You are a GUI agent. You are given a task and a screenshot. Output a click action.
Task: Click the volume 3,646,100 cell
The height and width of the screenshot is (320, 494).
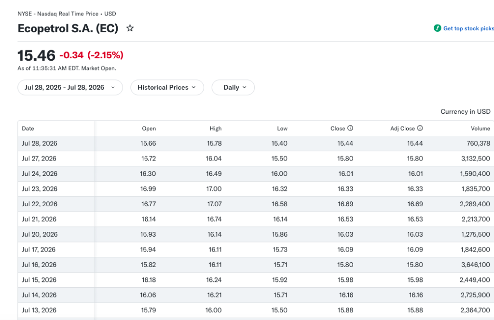point(475,265)
